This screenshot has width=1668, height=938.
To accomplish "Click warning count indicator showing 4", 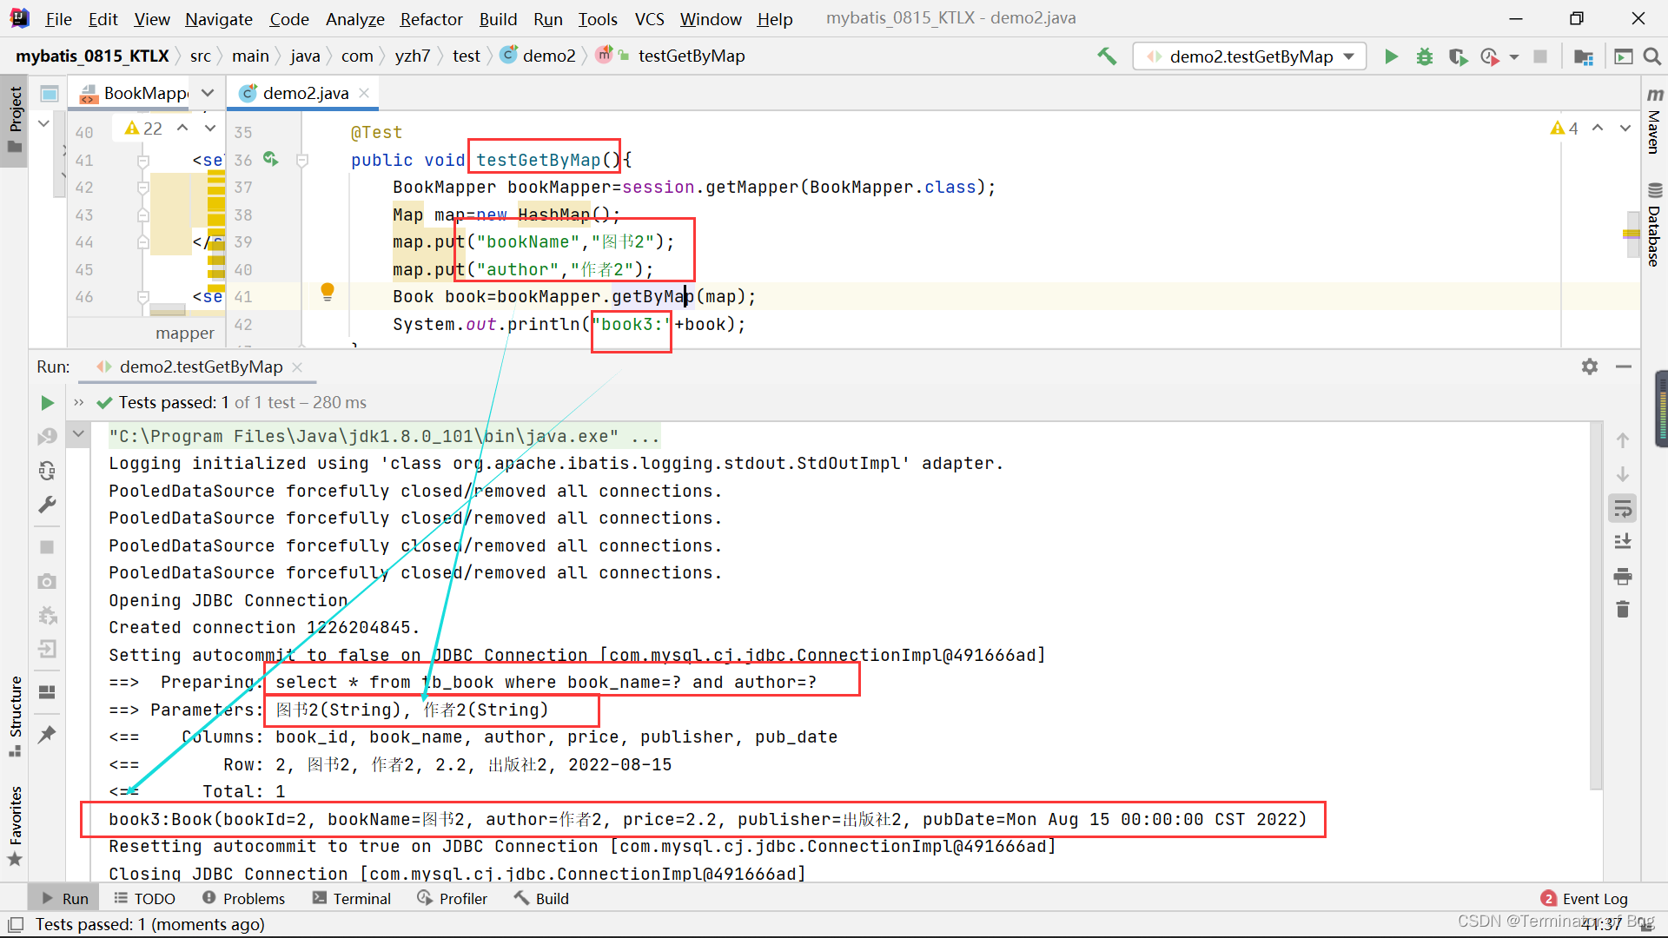I will click(1565, 128).
